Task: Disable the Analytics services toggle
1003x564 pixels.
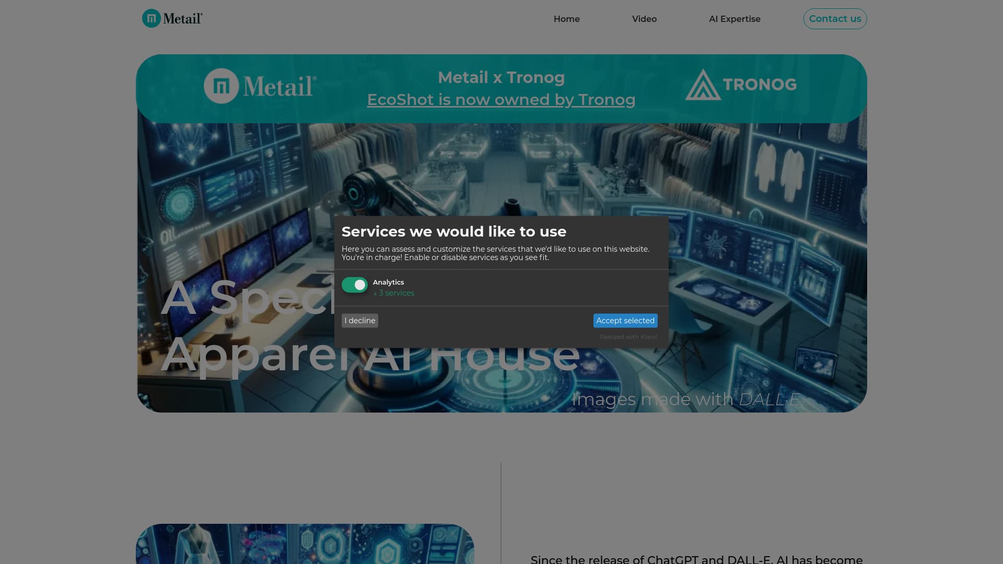Action: coord(354,285)
